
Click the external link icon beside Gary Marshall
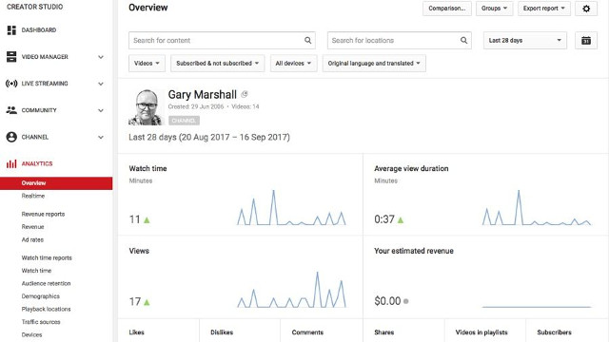(245, 94)
